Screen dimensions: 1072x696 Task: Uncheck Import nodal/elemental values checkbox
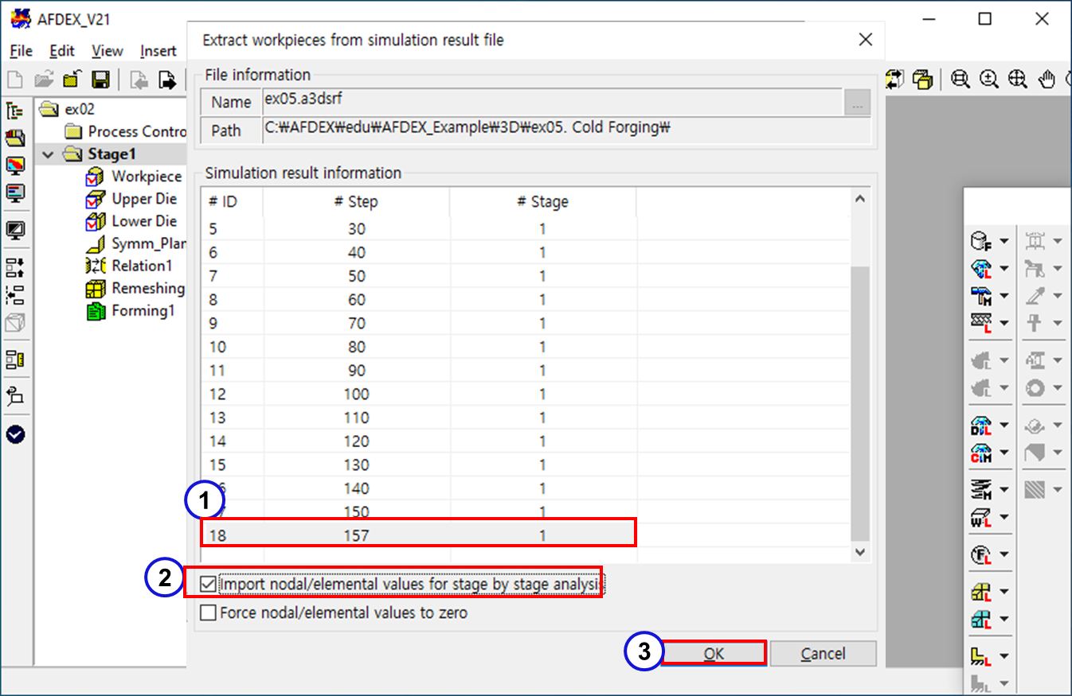pyautogui.click(x=209, y=585)
